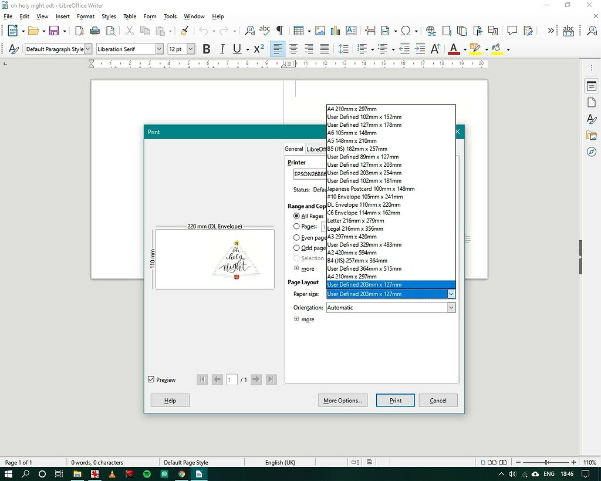The image size is (601, 481).
Task: Select the Odd pages radio button
Action: pyautogui.click(x=296, y=248)
